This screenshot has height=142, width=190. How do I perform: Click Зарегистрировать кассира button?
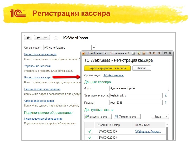point(107,68)
